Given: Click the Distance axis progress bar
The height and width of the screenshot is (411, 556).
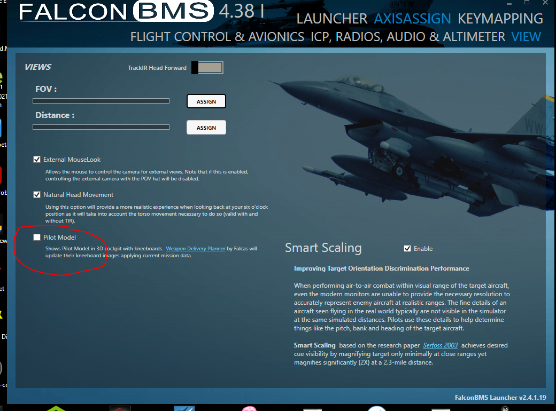Looking at the screenshot, I should (x=101, y=127).
